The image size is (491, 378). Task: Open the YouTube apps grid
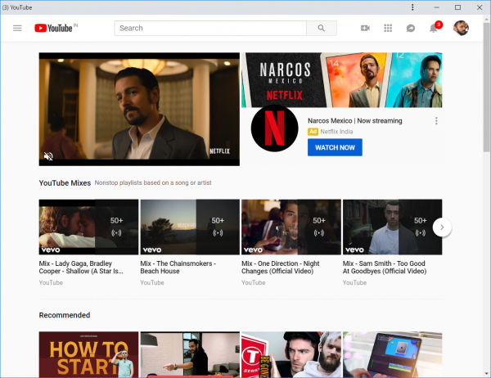(x=388, y=28)
